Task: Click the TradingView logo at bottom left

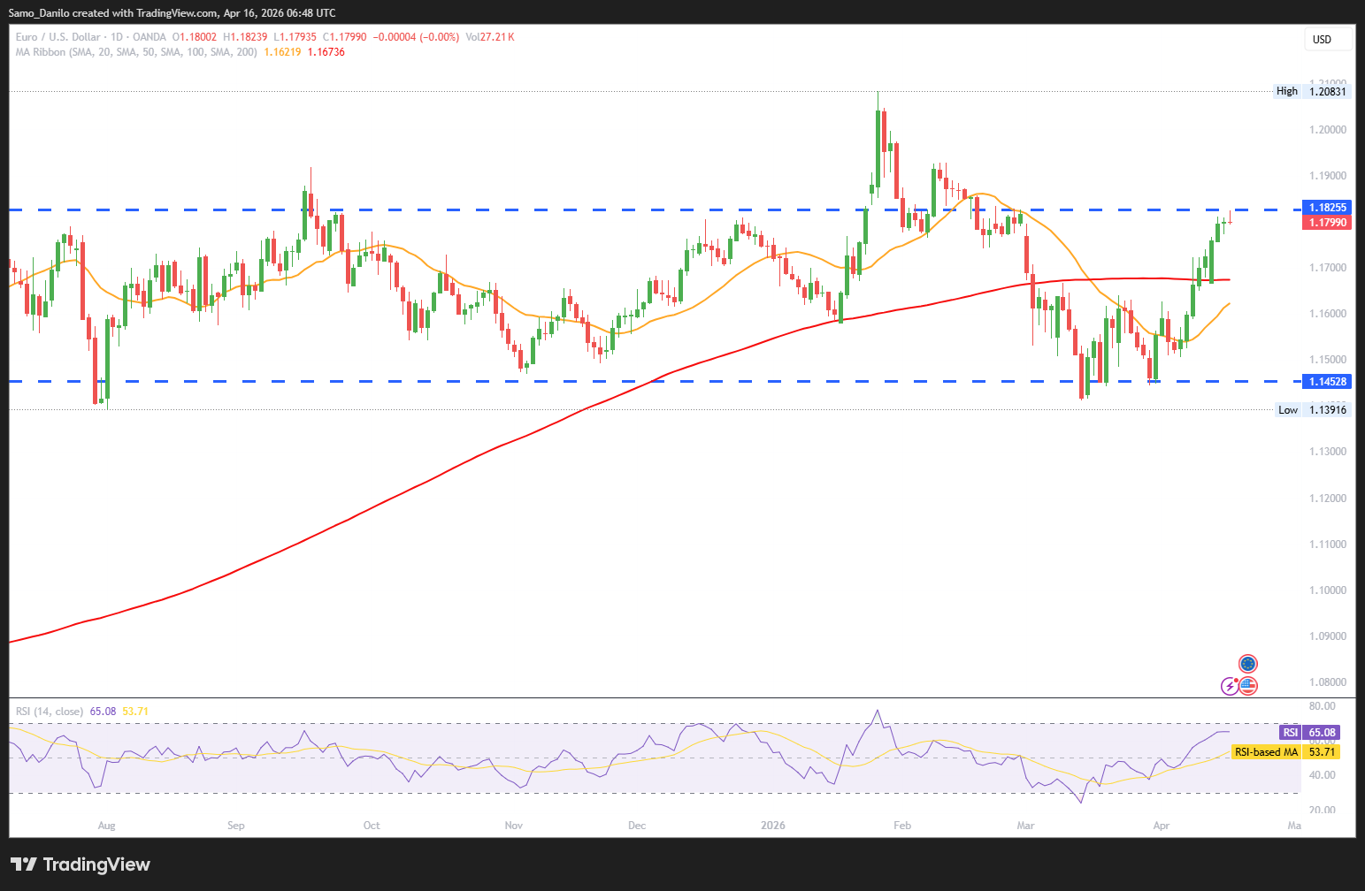Action: tap(81, 864)
